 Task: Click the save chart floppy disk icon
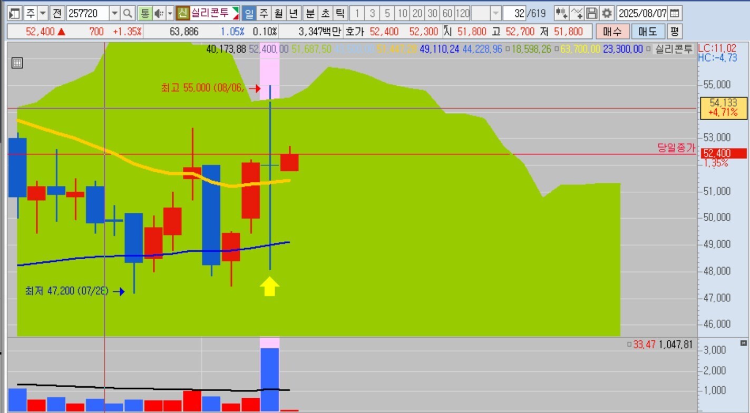592,13
